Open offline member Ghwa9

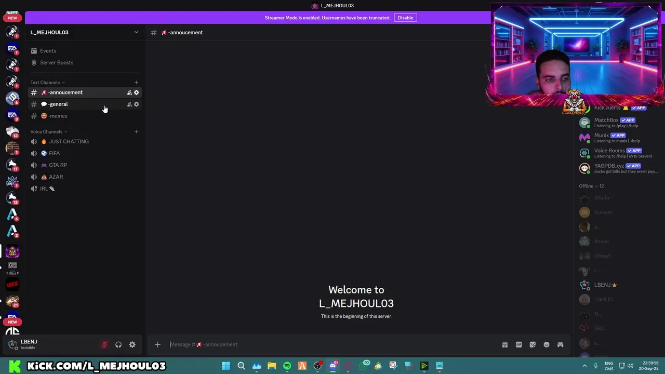(618, 256)
